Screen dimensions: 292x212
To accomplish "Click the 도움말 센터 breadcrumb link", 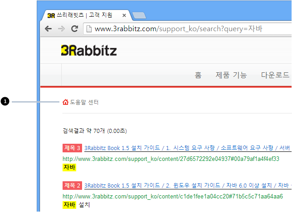I will (x=84, y=102).
